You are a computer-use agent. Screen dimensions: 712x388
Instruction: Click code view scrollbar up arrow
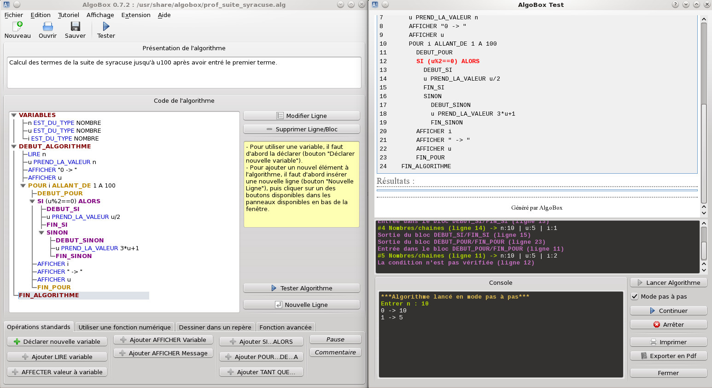click(704, 19)
